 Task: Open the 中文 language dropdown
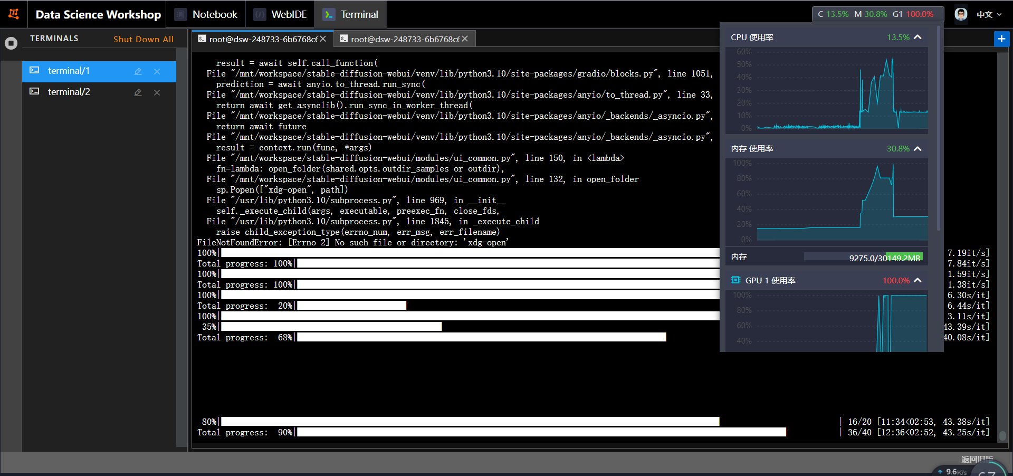click(989, 14)
